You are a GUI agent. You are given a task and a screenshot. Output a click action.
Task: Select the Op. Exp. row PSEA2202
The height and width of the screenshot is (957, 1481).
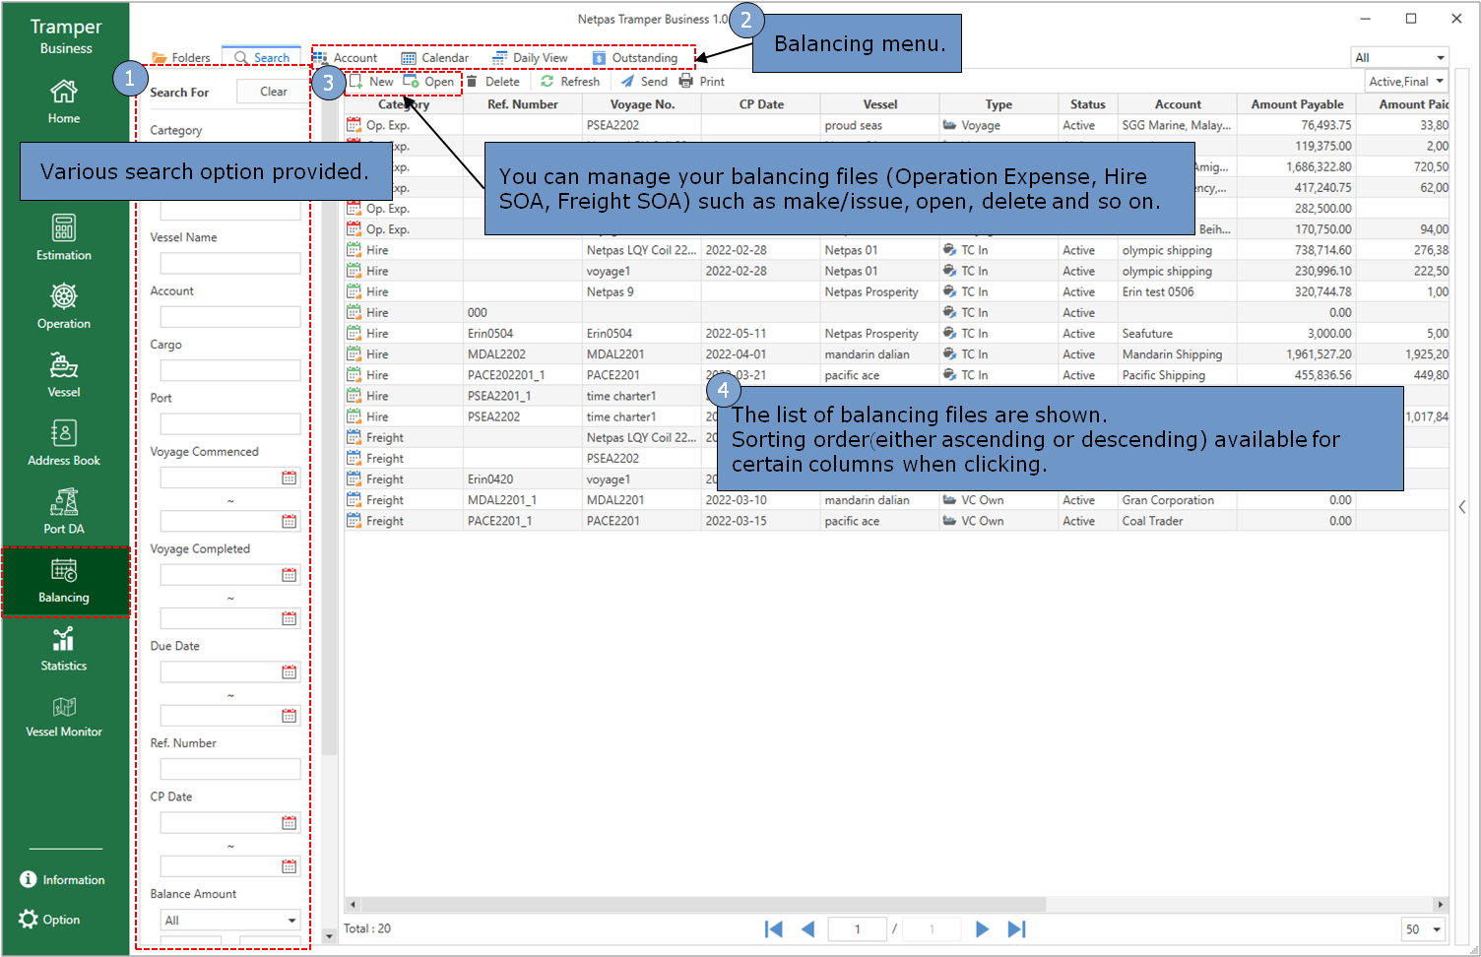[x=896, y=125]
